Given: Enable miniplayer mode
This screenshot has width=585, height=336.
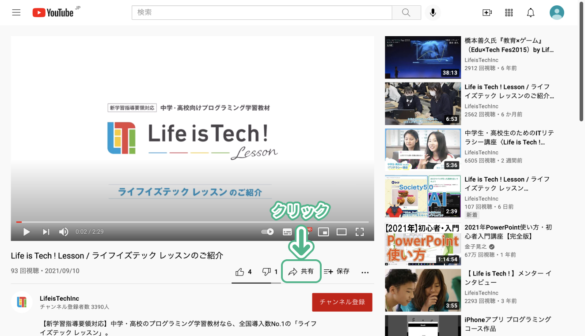Looking at the screenshot, I should (x=323, y=231).
